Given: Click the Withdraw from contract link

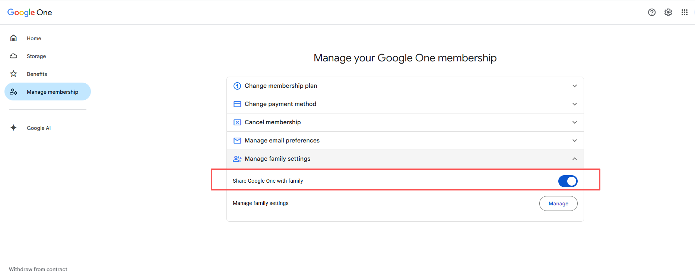Looking at the screenshot, I should click(38, 269).
